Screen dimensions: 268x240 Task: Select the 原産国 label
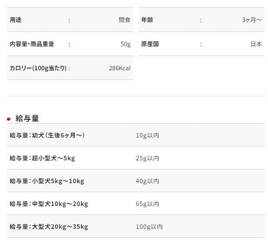click(x=150, y=44)
